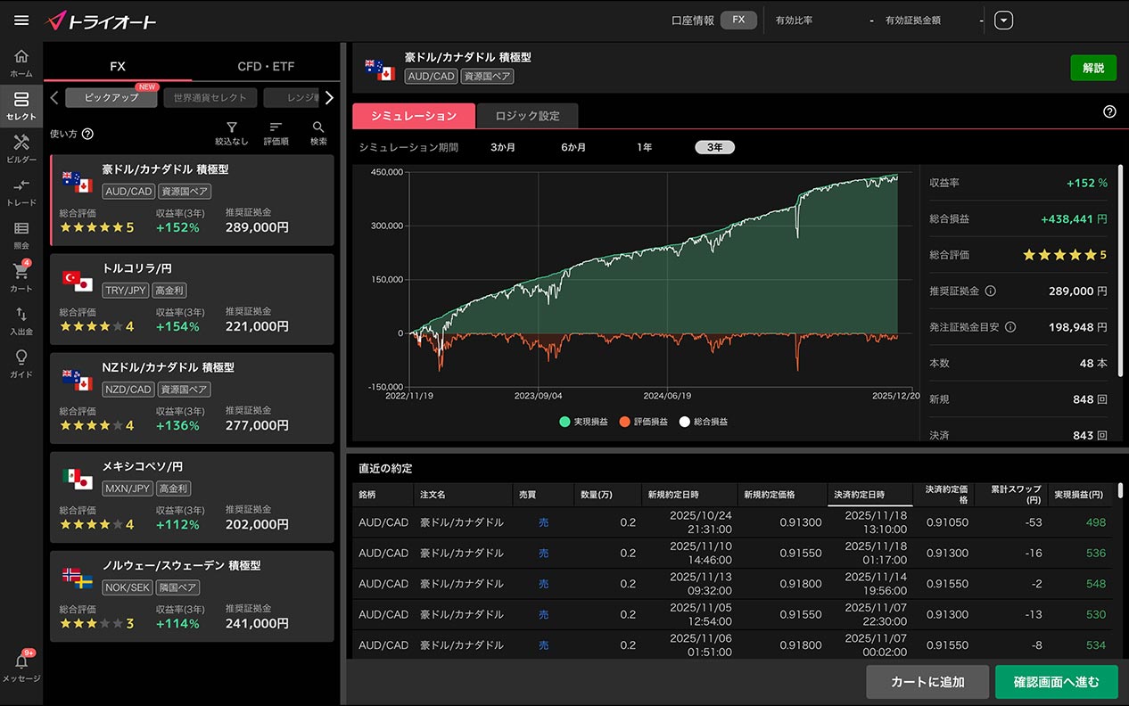Expand the account info dropdown arrow
The height and width of the screenshot is (706, 1129).
coord(1004,21)
